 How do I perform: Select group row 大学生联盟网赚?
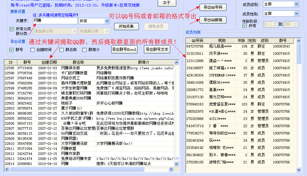coord(89,88)
